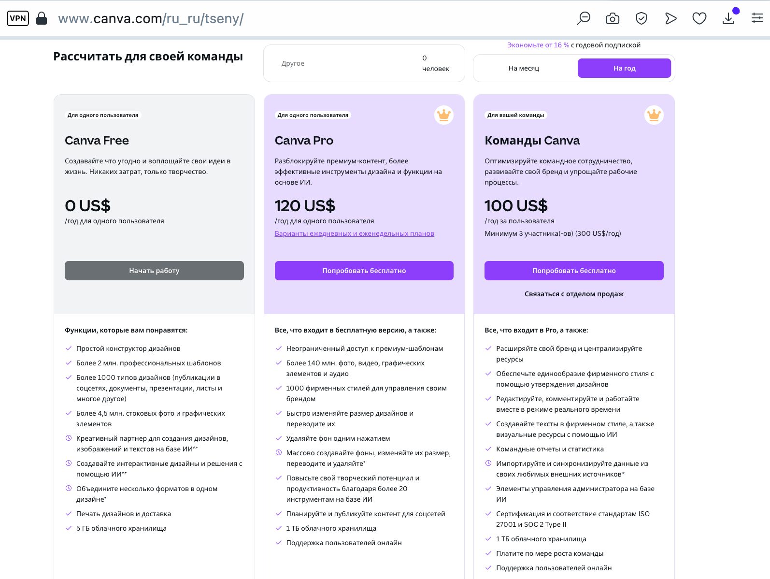The height and width of the screenshot is (579, 770).
Task: Open browser easy setup sliders icon
Action: pos(757,18)
